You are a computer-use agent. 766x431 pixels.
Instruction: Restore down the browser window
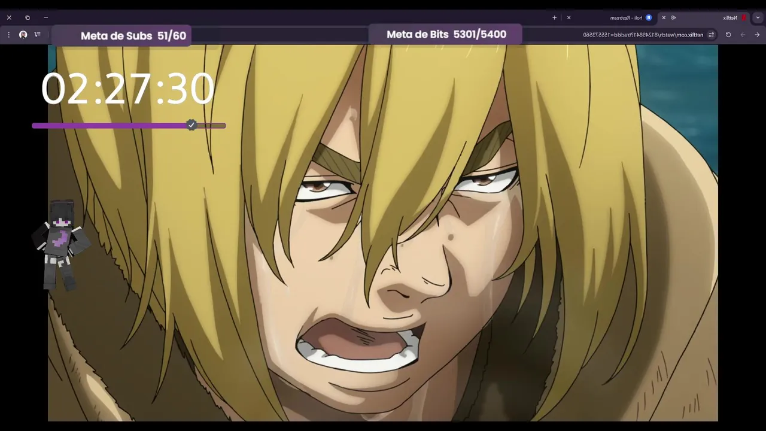[x=28, y=18]
